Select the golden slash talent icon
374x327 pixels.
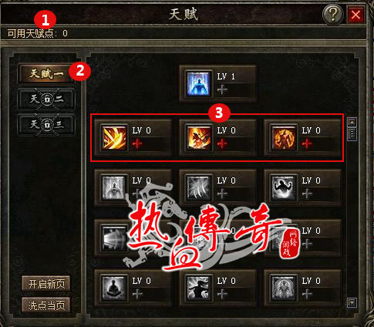114,138
